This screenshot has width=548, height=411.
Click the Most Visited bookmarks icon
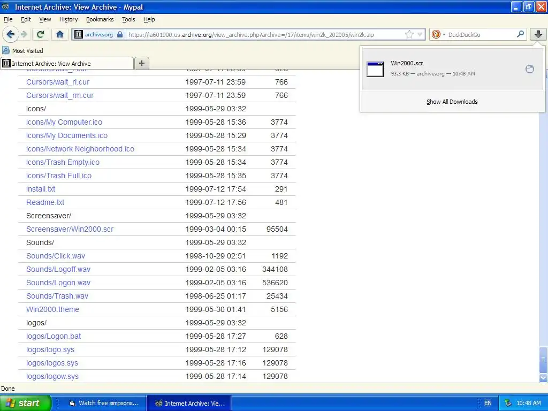5,50
